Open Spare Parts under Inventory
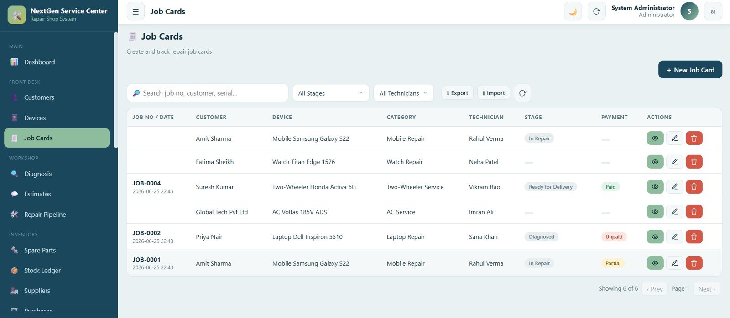The width and height of the screenshot is (730, 318). pos(57,251)
